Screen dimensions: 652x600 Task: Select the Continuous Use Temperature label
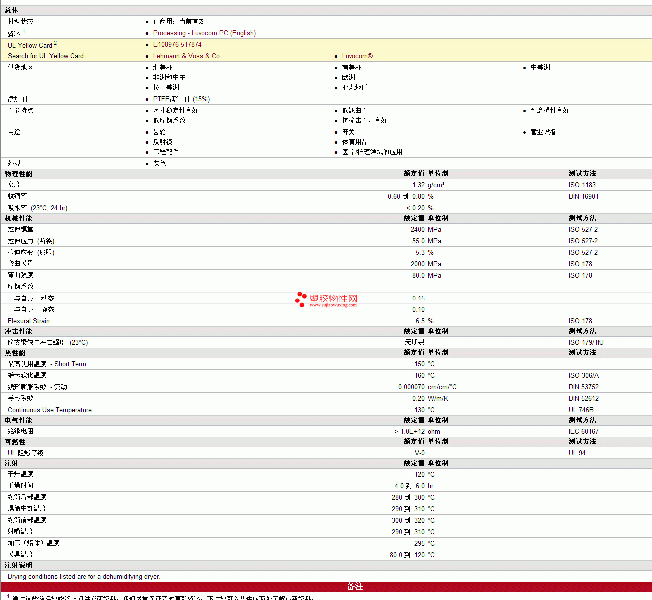point(50,410)
